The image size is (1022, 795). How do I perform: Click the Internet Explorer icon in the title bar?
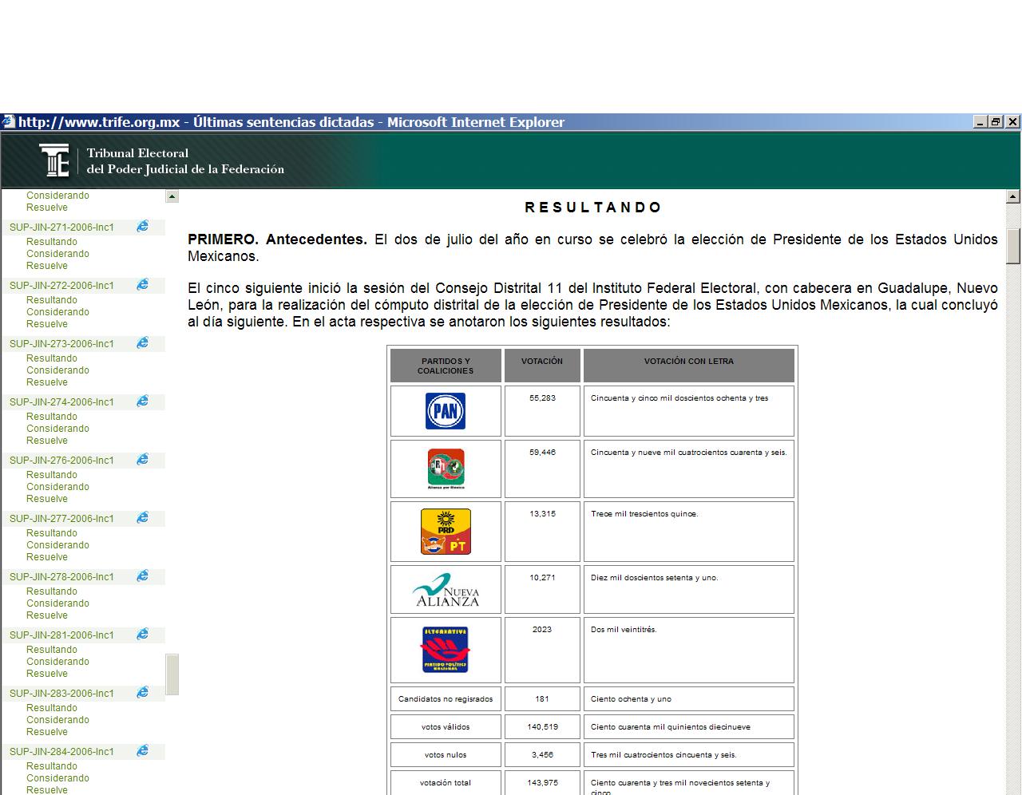(8, 122)
